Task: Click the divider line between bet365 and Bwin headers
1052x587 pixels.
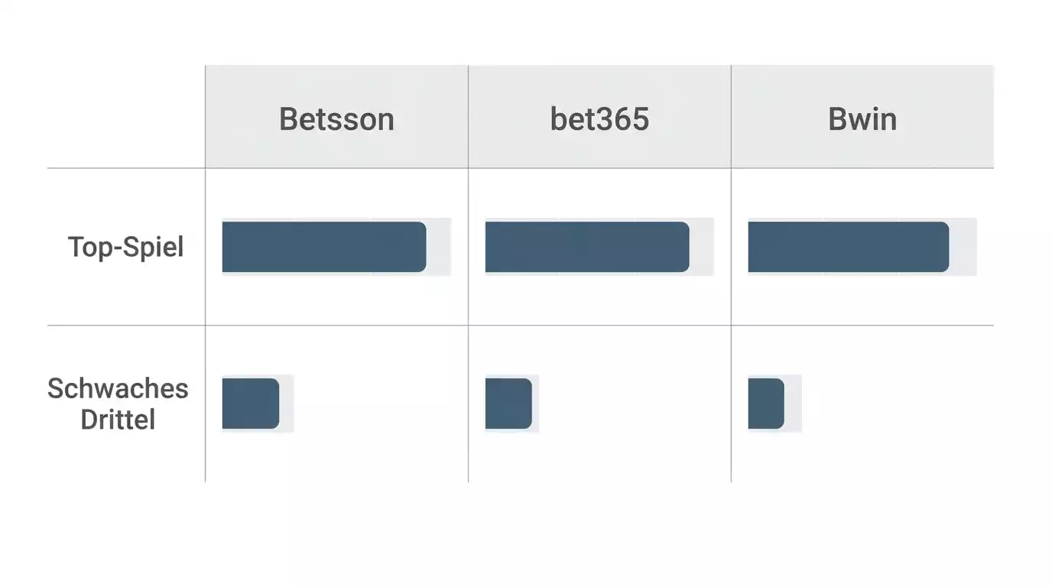Action: point(731,116)
